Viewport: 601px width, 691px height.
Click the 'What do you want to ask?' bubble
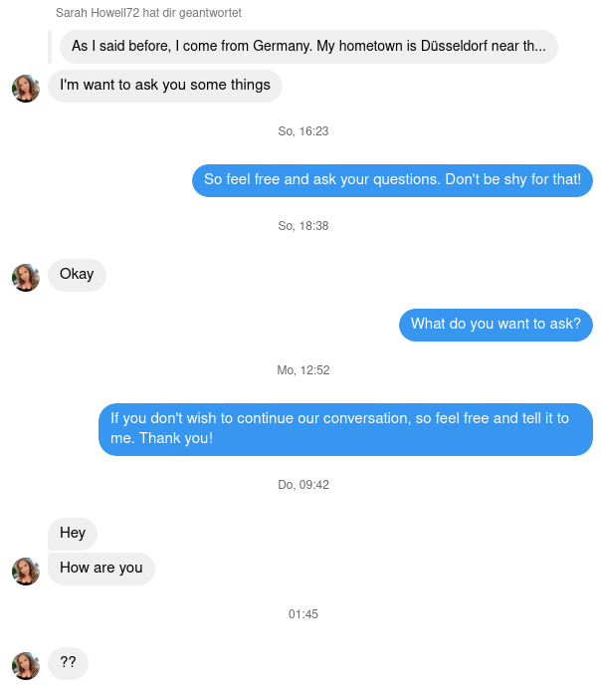click(x=496, y=325)
